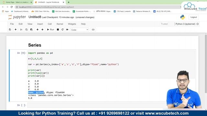Screen dimensions: 207x116
Task: Paste cells below icon
Action: point(32,30)
